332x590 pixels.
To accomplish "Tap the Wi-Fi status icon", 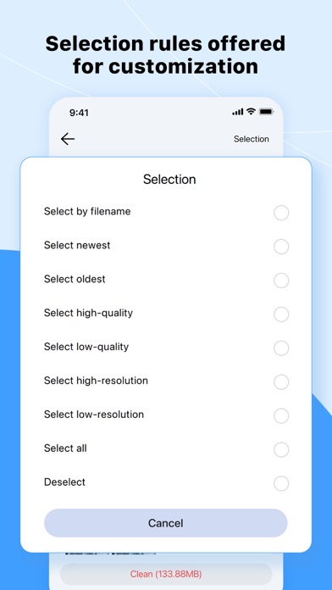I will (251, 111).
